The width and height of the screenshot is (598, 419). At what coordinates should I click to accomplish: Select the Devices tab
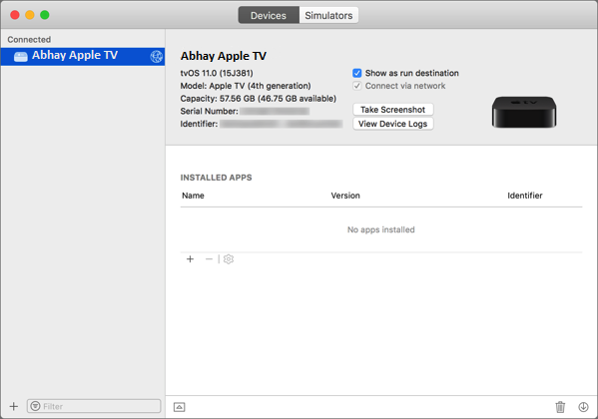(x=269, y=15)
